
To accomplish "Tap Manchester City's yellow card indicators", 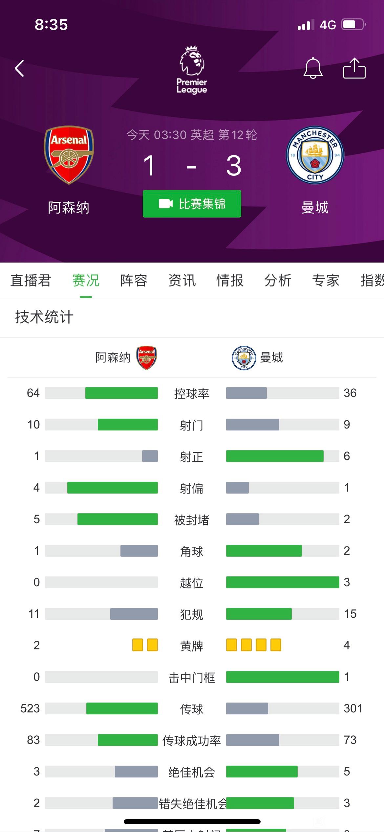I will coord(254,645).
